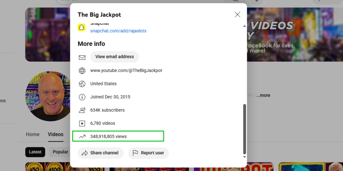Select the 634K subscribers text
The height and width of the screenshot is (171, 343).
pyautogui.click(x=108, y=110)
